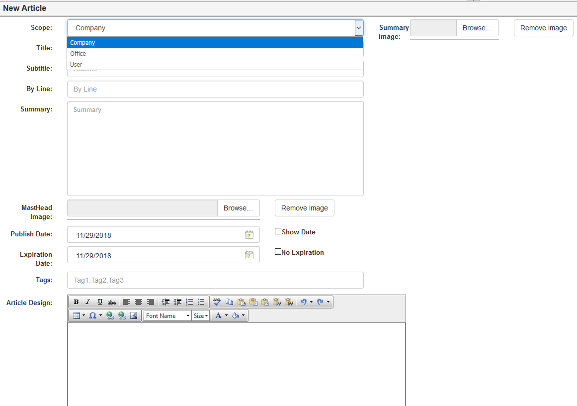The width and height of the screenshot is (577, 406).
Task: Apply underline formatting in the editor
Action: point(100,302)
